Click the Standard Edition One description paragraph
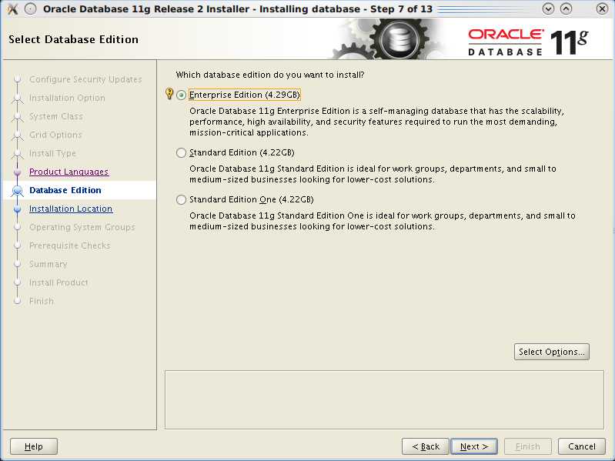This screenshot has height=461, width=615. coord(383,221)
